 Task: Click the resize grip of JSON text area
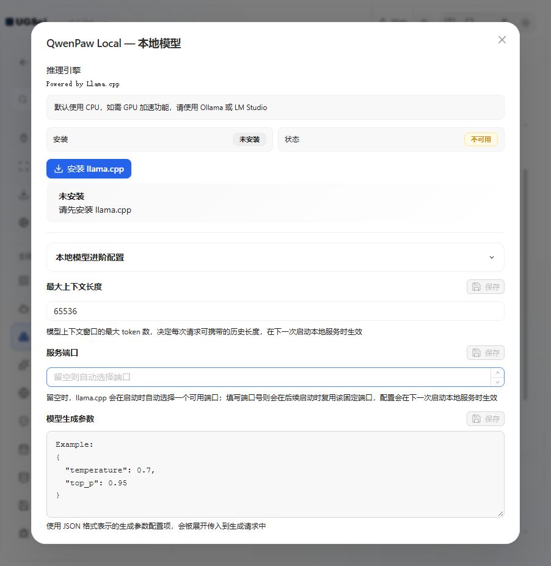tap(500, 513)
